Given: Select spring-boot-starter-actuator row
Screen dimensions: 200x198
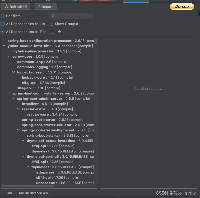Looking at the screenshot, I should (58, 125).
